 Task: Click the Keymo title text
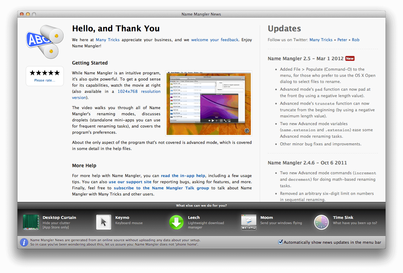pos(122,217)
